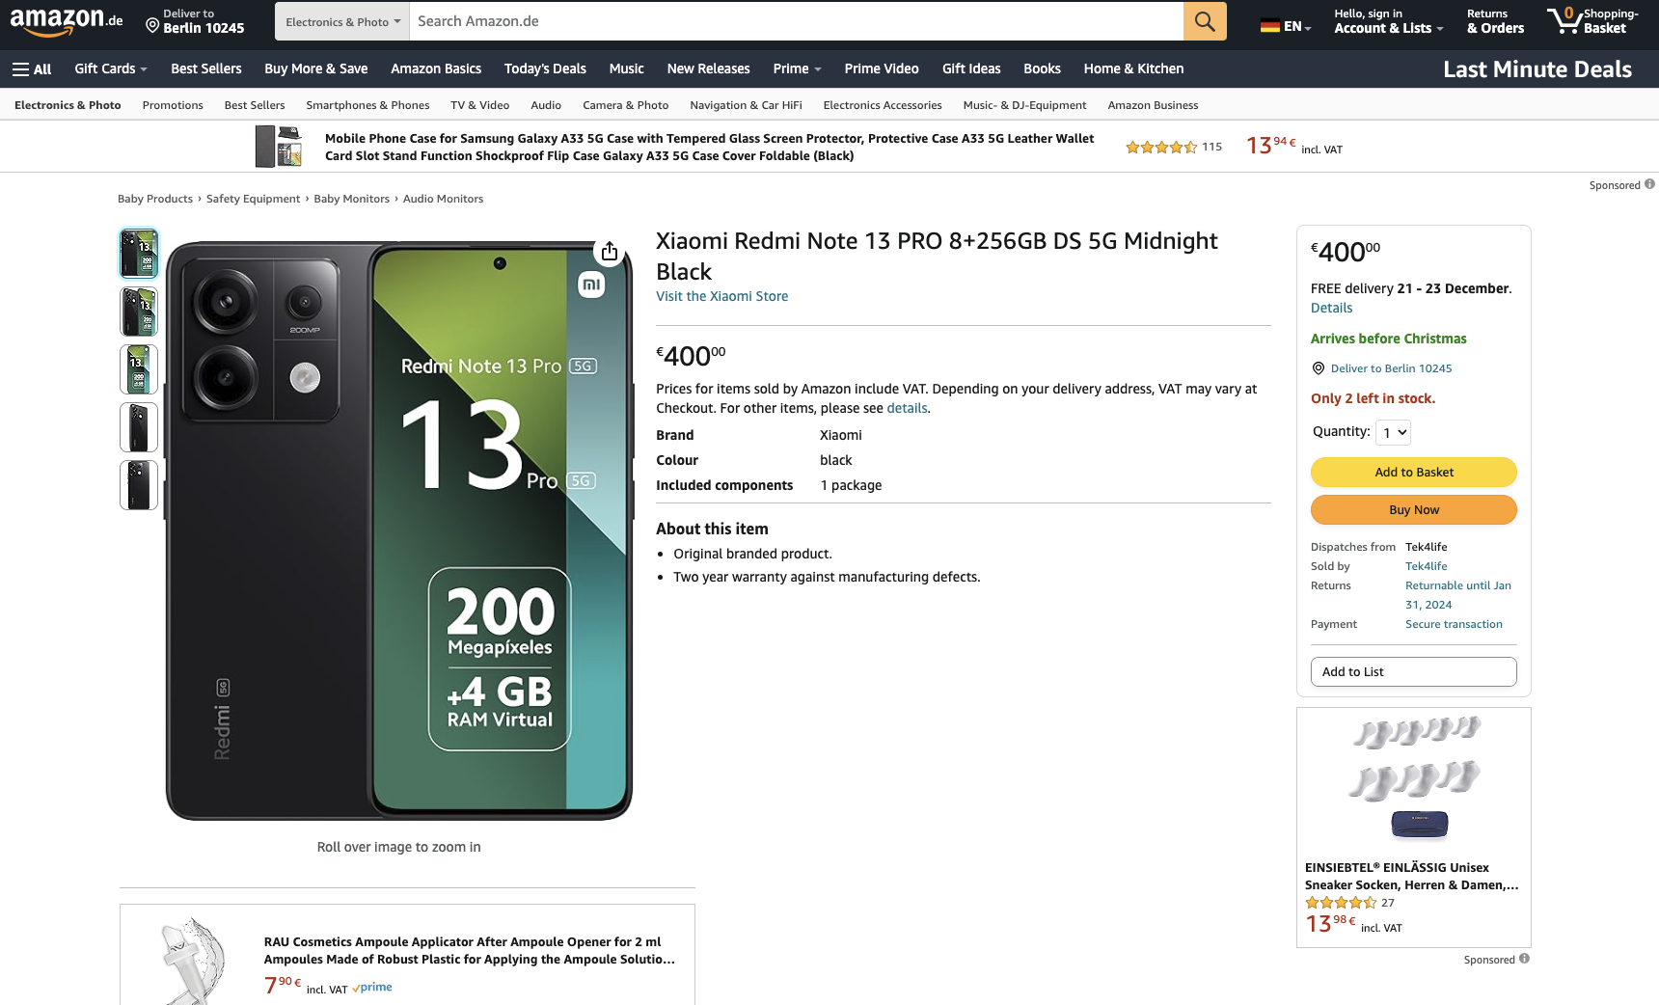Go to Amazon Basics

436,69
